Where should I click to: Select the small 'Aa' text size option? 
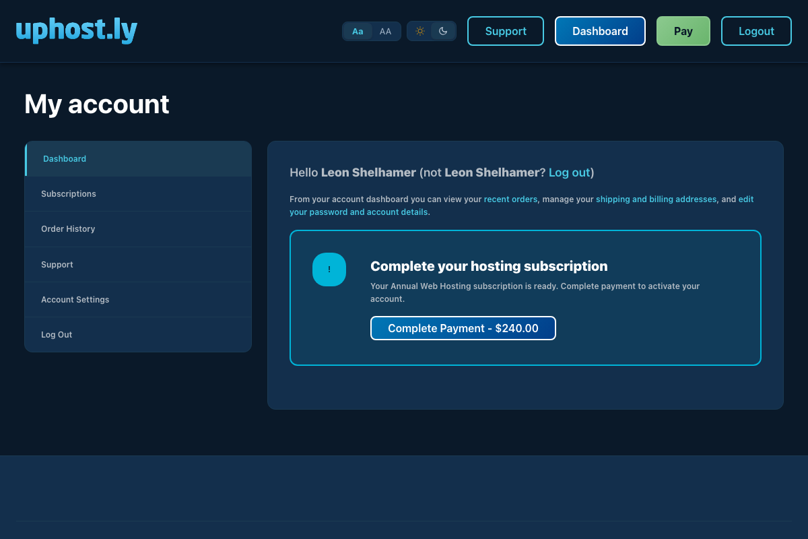[x=358, y=30]
